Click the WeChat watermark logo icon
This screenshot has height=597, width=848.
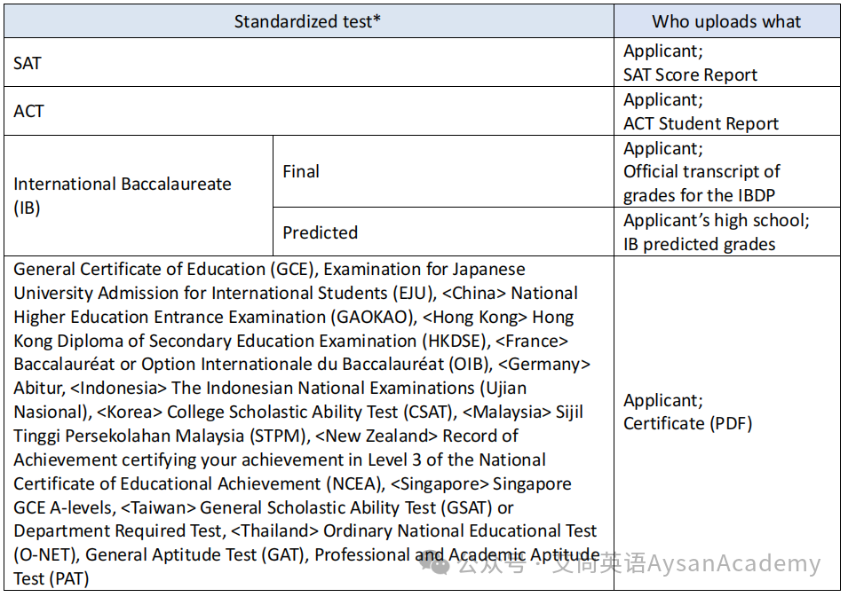[435, 564]
